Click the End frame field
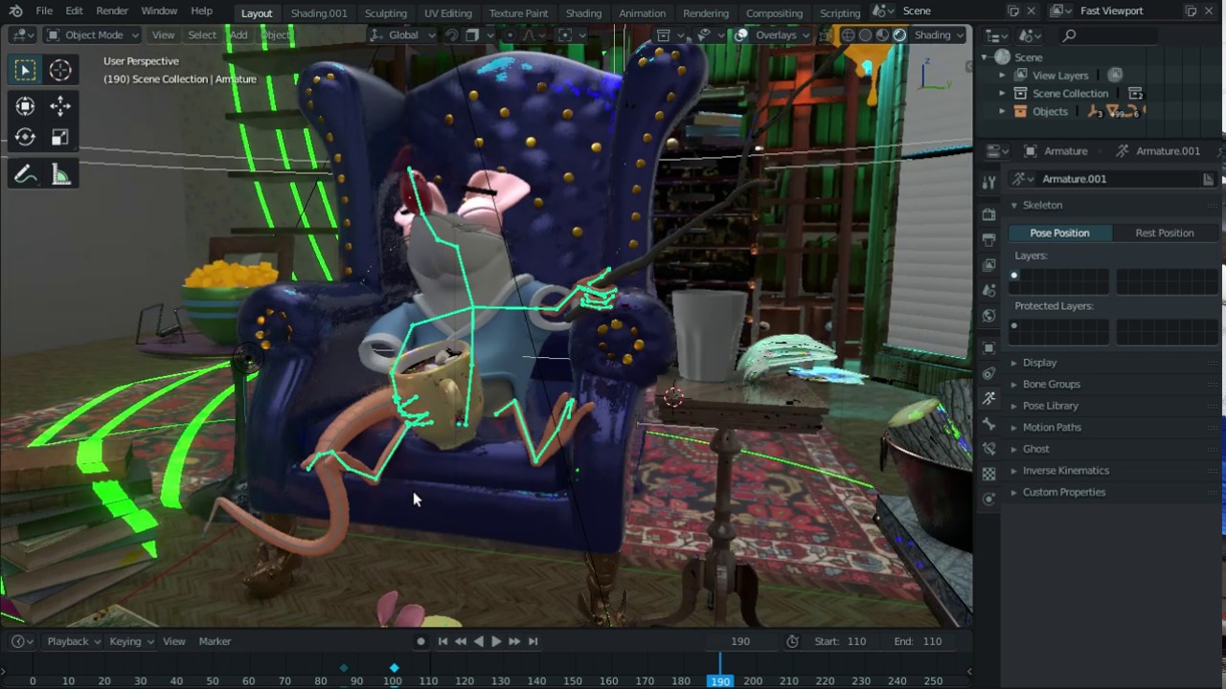Image resolution: width=1226 pixels, height=689 pixels. click(918, 641)
